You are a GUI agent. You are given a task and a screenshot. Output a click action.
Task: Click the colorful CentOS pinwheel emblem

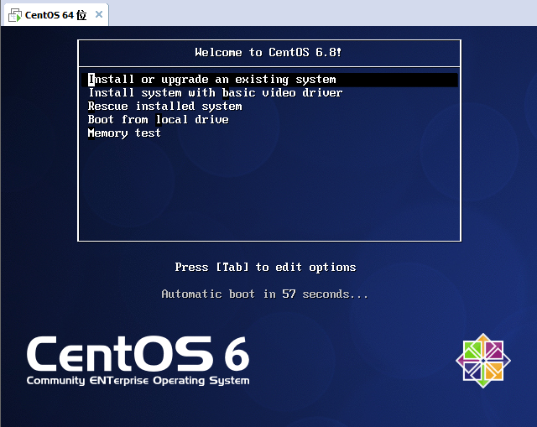click(x=483, y=361)
